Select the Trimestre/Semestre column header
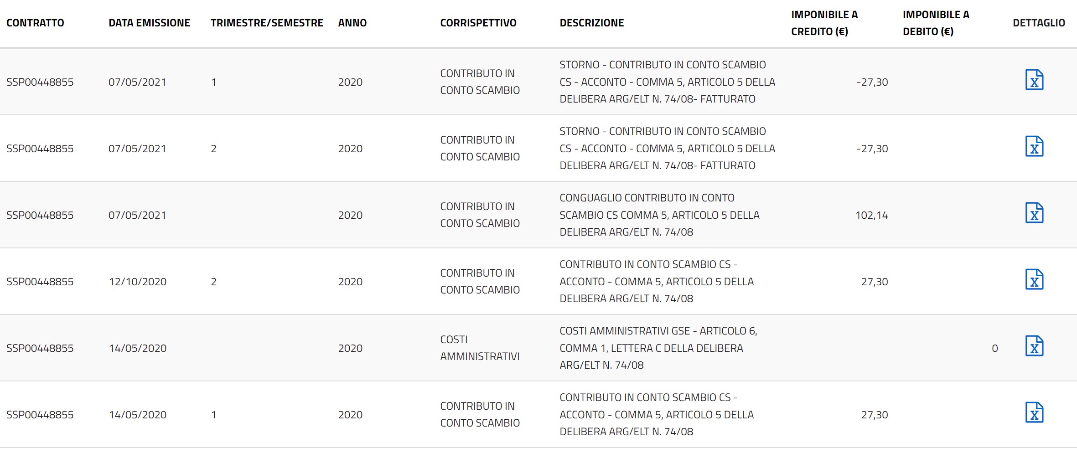1077x453 pixels. coord(267,23)
